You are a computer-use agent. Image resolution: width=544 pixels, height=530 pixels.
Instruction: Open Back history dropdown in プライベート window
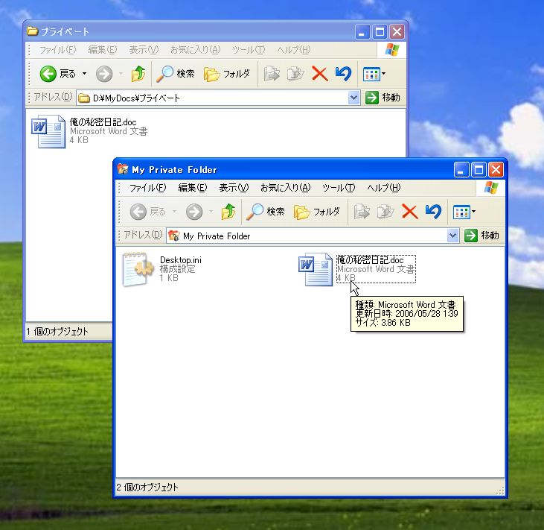tap(84, 74)
